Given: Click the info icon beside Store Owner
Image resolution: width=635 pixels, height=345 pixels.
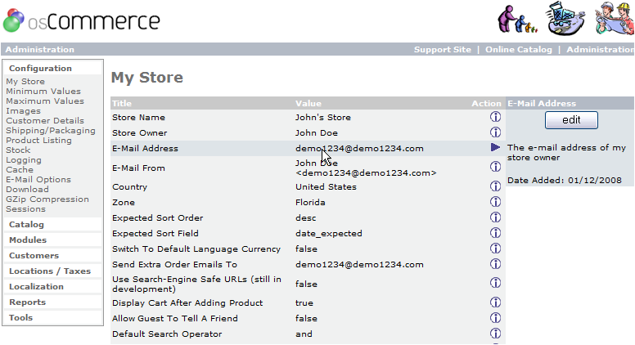Looking at the screenshot, I should coord(495,133).
